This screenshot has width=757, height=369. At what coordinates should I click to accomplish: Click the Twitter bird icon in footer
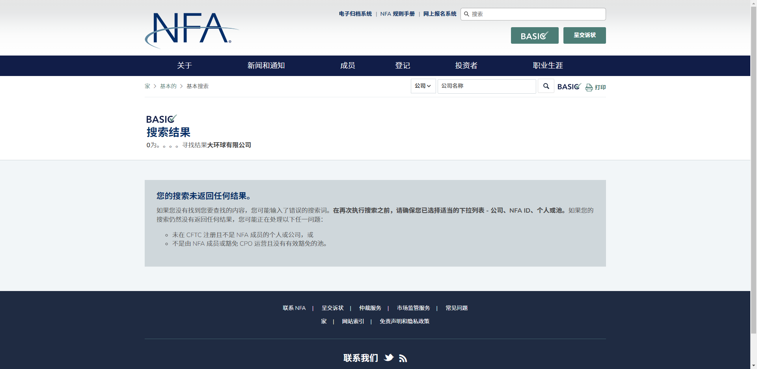point(389,358)
